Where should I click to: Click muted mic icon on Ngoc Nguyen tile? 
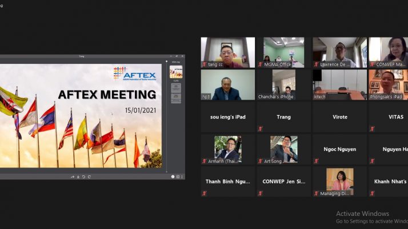click(317, 161)
